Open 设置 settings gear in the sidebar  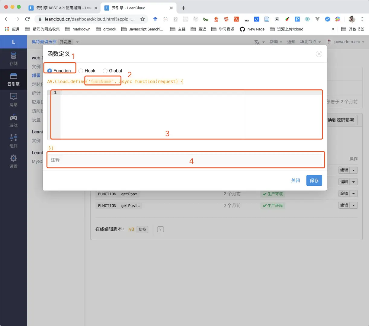click(13, 161)
